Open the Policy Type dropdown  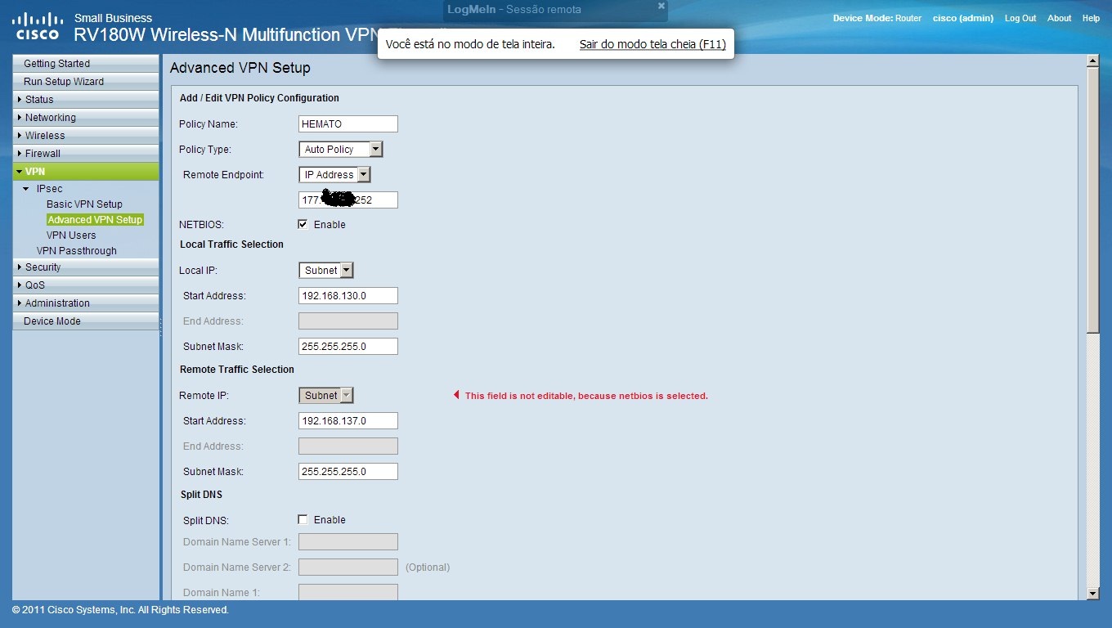click(x=341, y=150)
